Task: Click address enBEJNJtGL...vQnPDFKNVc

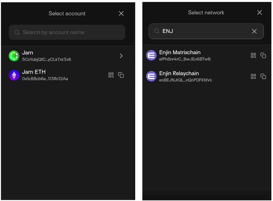Action: pyautogui.click(x=186, y=80)
